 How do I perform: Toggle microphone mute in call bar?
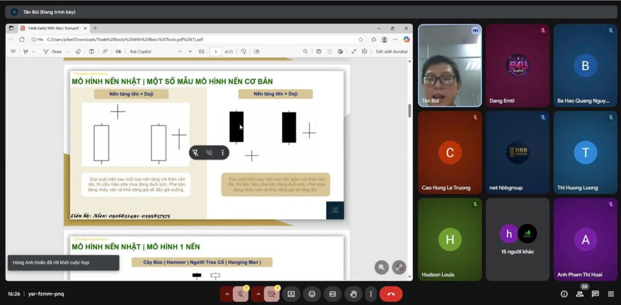[x=241, y=294]
